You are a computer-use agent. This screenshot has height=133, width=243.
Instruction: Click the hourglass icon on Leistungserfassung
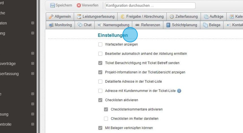coord(79,17)
